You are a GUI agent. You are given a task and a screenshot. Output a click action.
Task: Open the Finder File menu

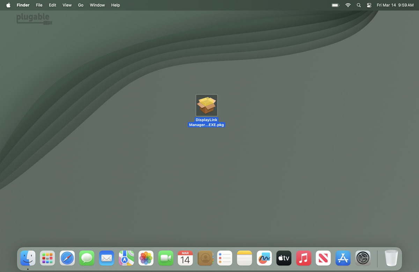[x=39, y=5]
